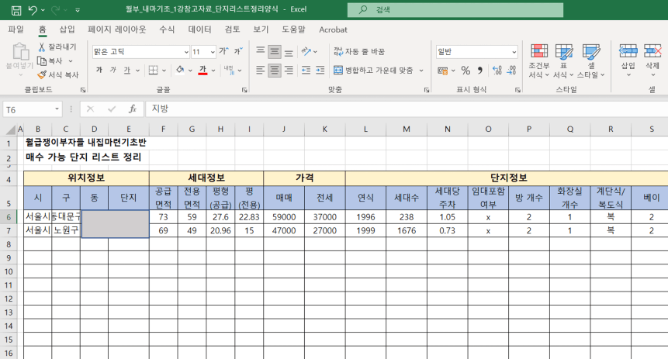The width and height of the screenshot is (668, 359).
Task: Switch to the 페이지 레이아웃 tab
Action: pyautogui.click(x=116, y=29)
